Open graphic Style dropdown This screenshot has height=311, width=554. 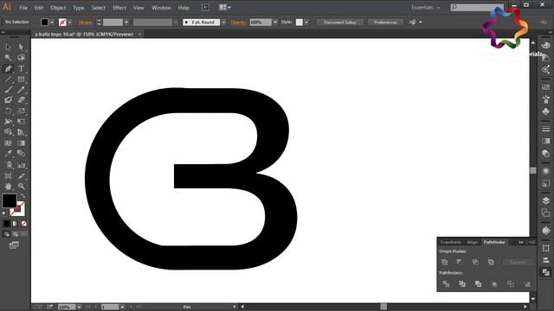tap(306, 22)
